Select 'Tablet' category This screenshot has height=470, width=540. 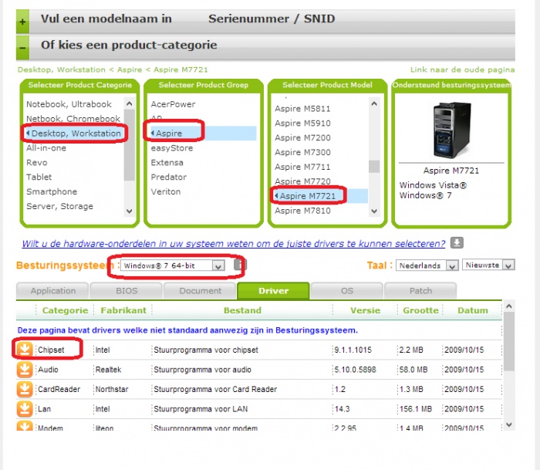point(39,177)
